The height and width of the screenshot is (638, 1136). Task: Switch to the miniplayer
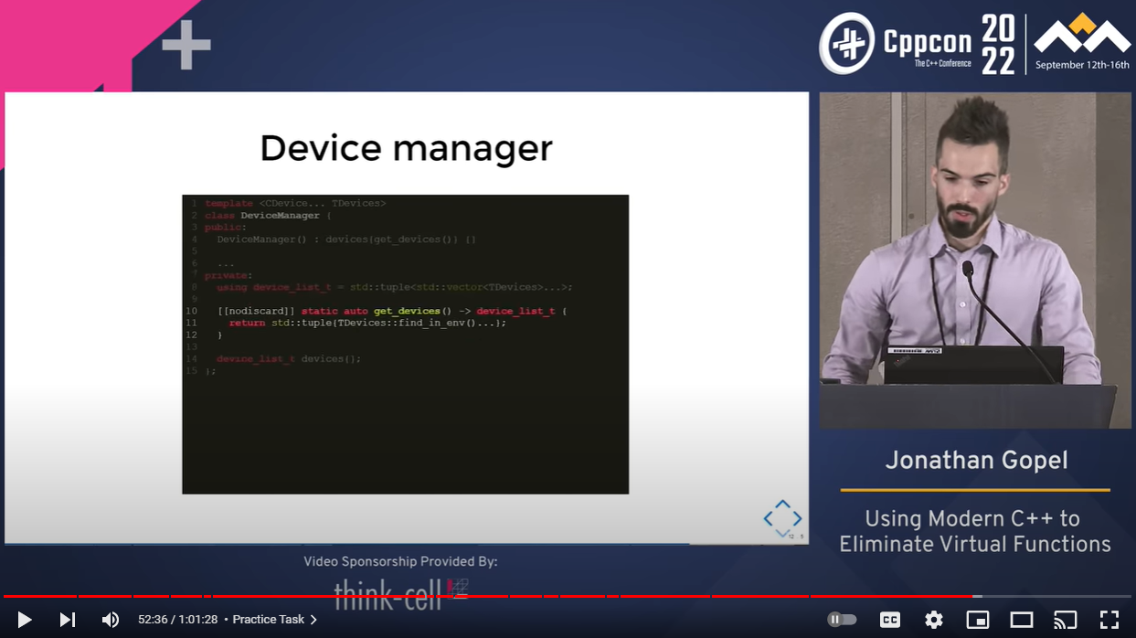(x=977, y=620)
